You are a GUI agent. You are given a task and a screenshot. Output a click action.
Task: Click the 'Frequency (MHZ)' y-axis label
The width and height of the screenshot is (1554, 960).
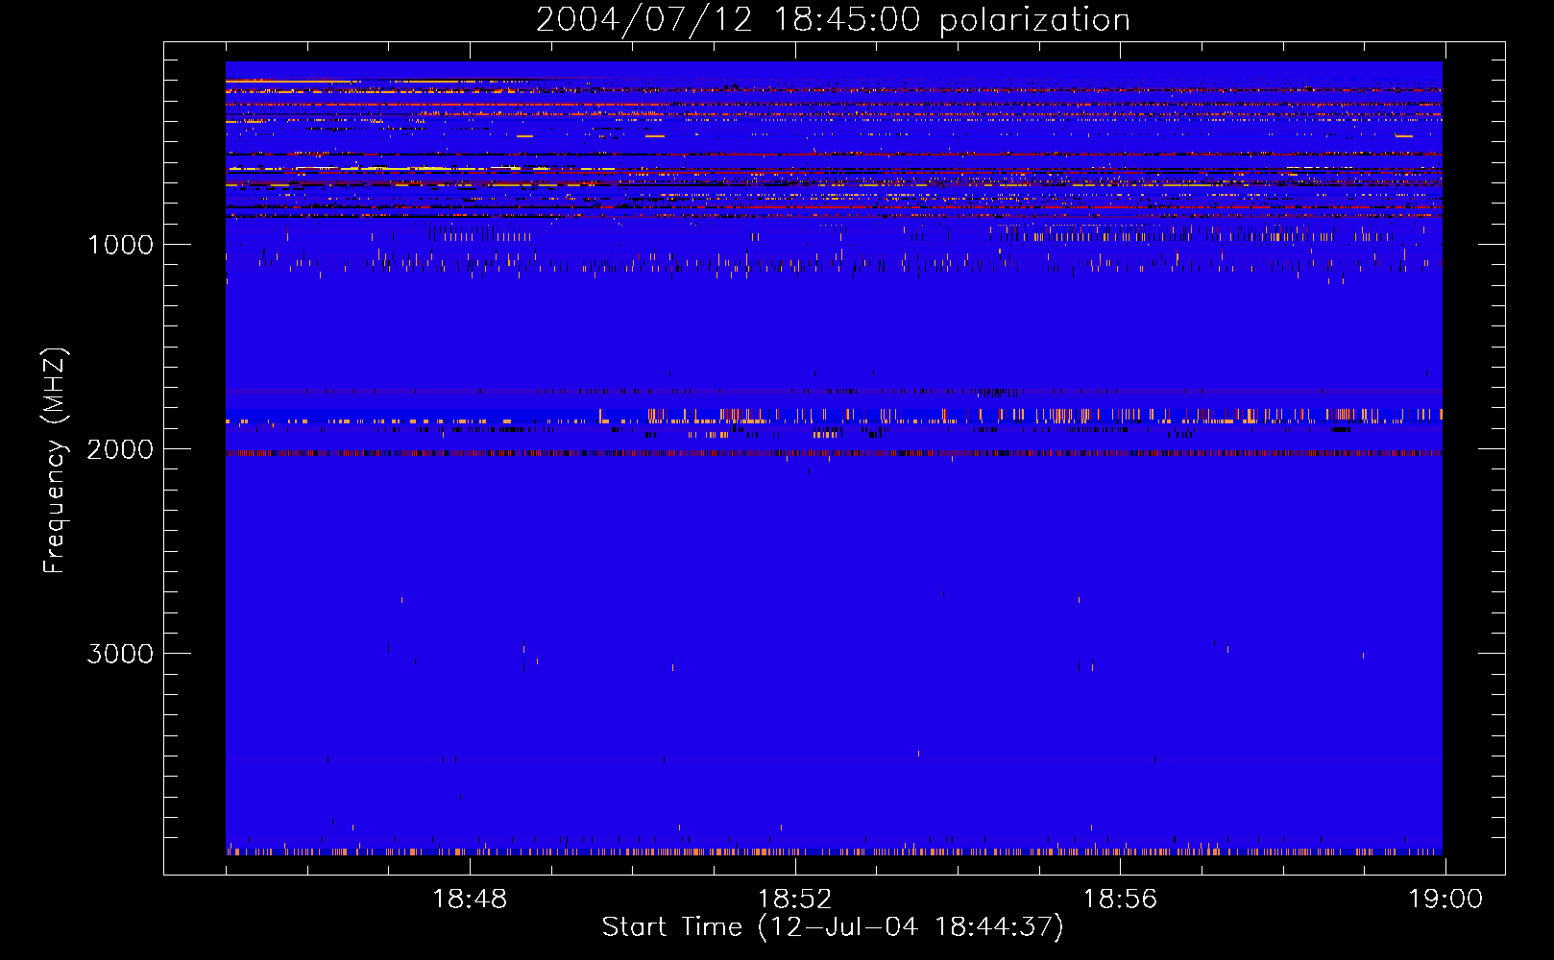(x=55, y=461)
